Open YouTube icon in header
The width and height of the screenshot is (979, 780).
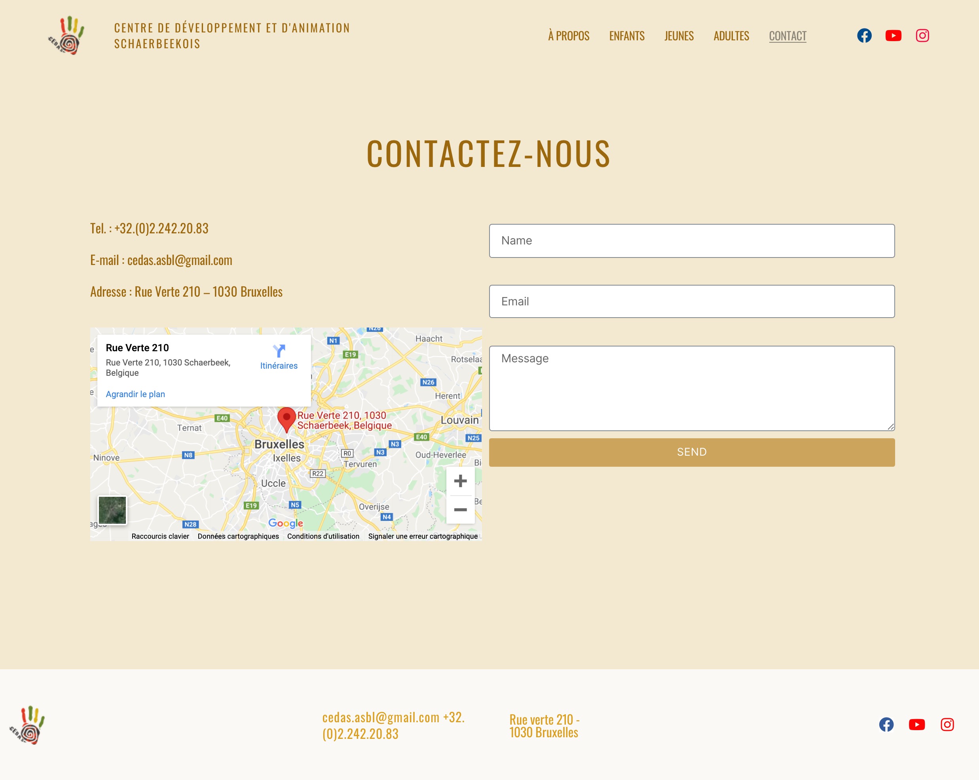coord(893,35)
